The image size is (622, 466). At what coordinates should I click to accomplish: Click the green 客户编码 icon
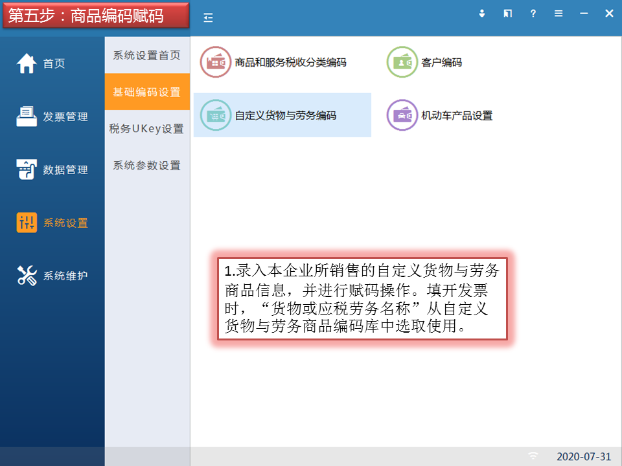402,62
